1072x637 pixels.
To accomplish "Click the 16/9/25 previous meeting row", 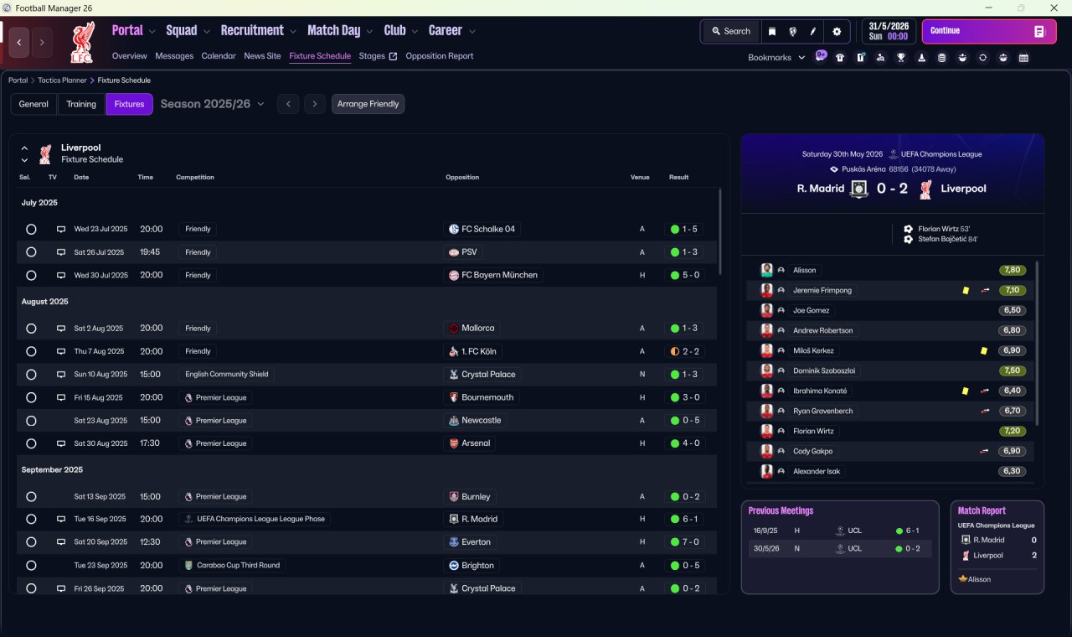I will coord(840,531).
